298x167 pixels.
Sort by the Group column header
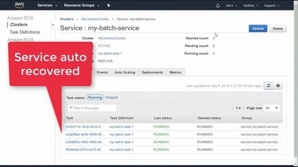coord(246,118)
